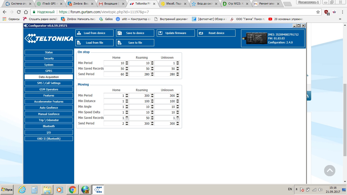
Task: Click the scroll-to-top arrow circle
Action: coord(329,171)
